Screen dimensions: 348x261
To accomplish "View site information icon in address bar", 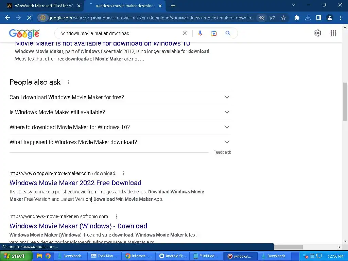I will pyautogui.click(x=42, y=18).
